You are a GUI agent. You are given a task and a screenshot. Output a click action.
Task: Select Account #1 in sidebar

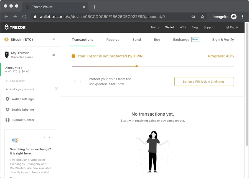point(31,70)
